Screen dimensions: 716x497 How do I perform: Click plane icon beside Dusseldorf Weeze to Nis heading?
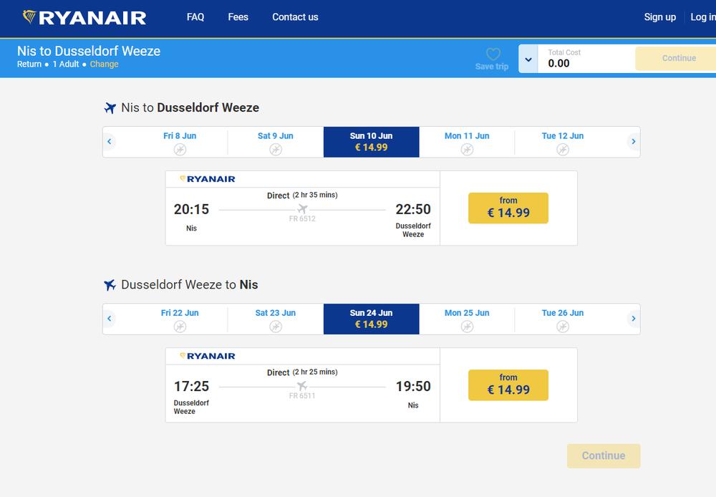tap(110, 285)
